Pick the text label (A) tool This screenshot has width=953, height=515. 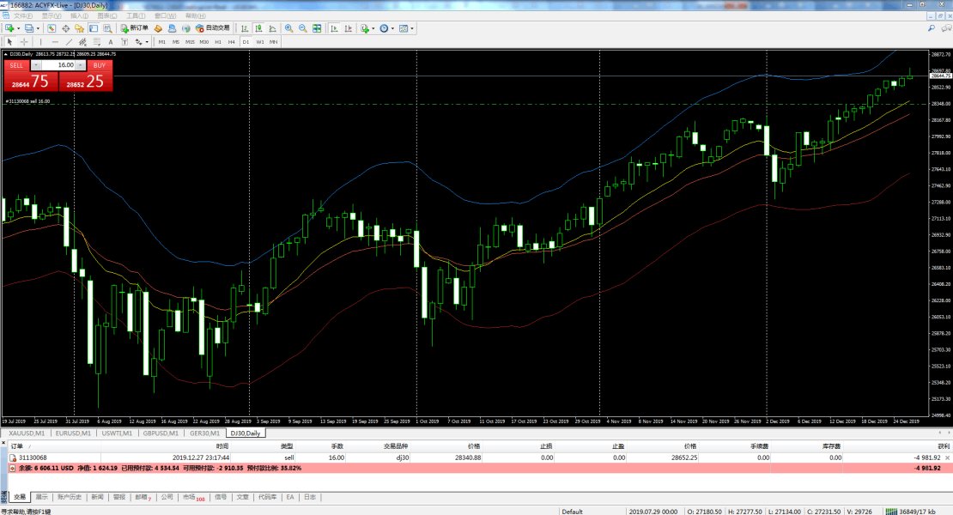coord(109,41)
